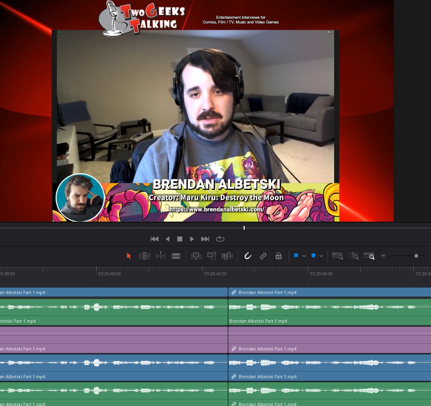Select green audio clip labeled 'betski Part 1.mp4'

114,312
